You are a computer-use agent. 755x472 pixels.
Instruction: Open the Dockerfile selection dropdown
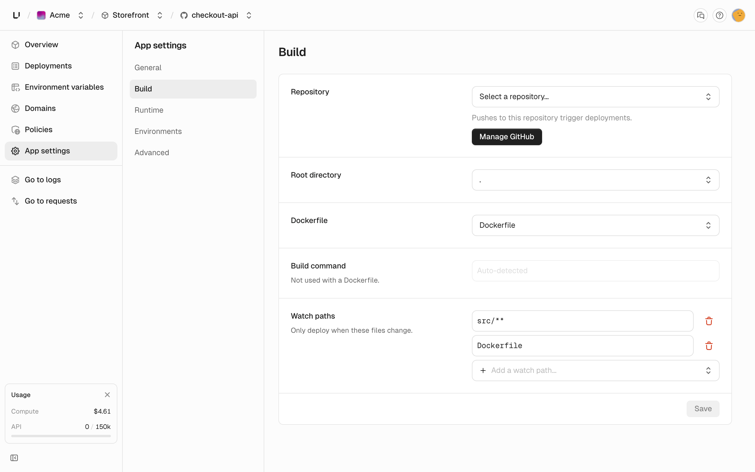tap(595, 225)
